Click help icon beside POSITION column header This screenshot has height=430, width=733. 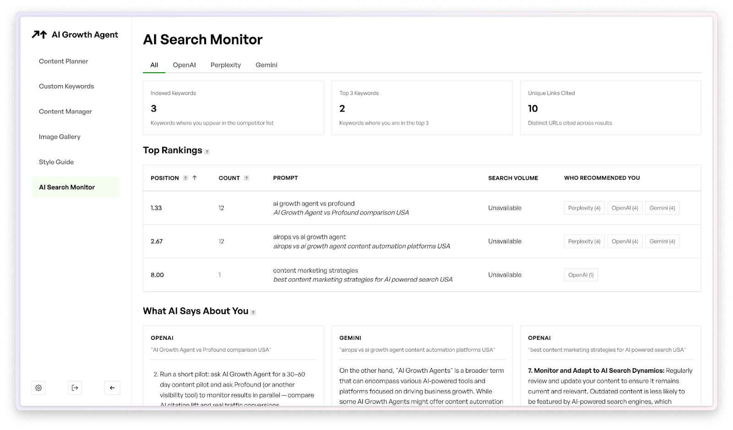(x=186, y=178)
